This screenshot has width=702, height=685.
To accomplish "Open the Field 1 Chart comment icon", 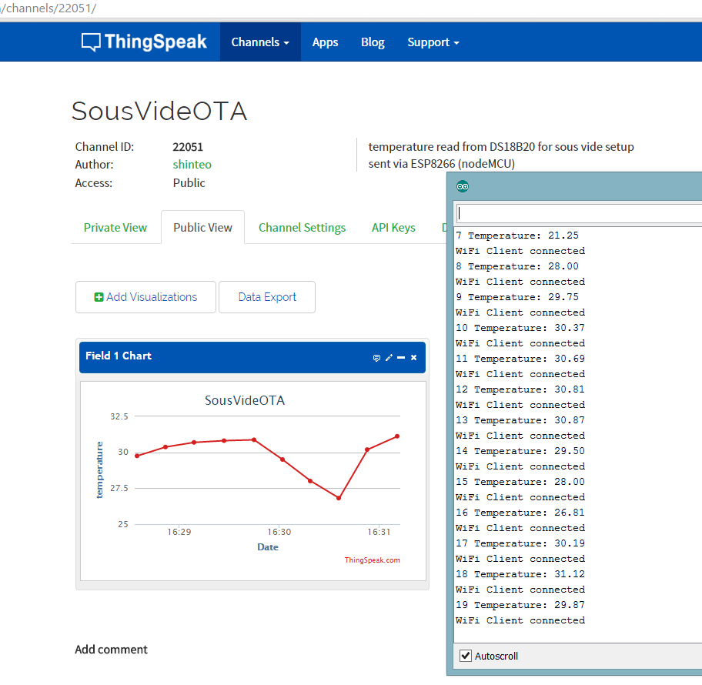I will (x=376, y=358).
